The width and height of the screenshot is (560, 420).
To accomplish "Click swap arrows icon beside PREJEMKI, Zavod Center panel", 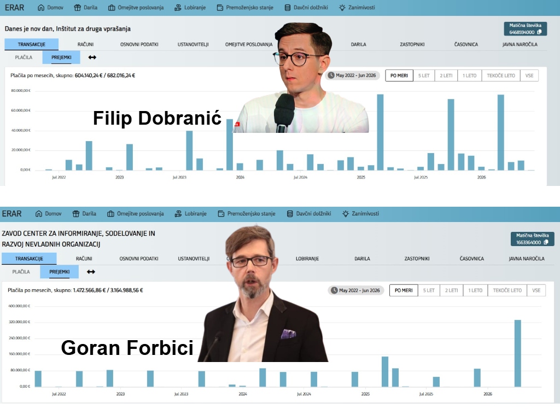I will tap(91, 272).
